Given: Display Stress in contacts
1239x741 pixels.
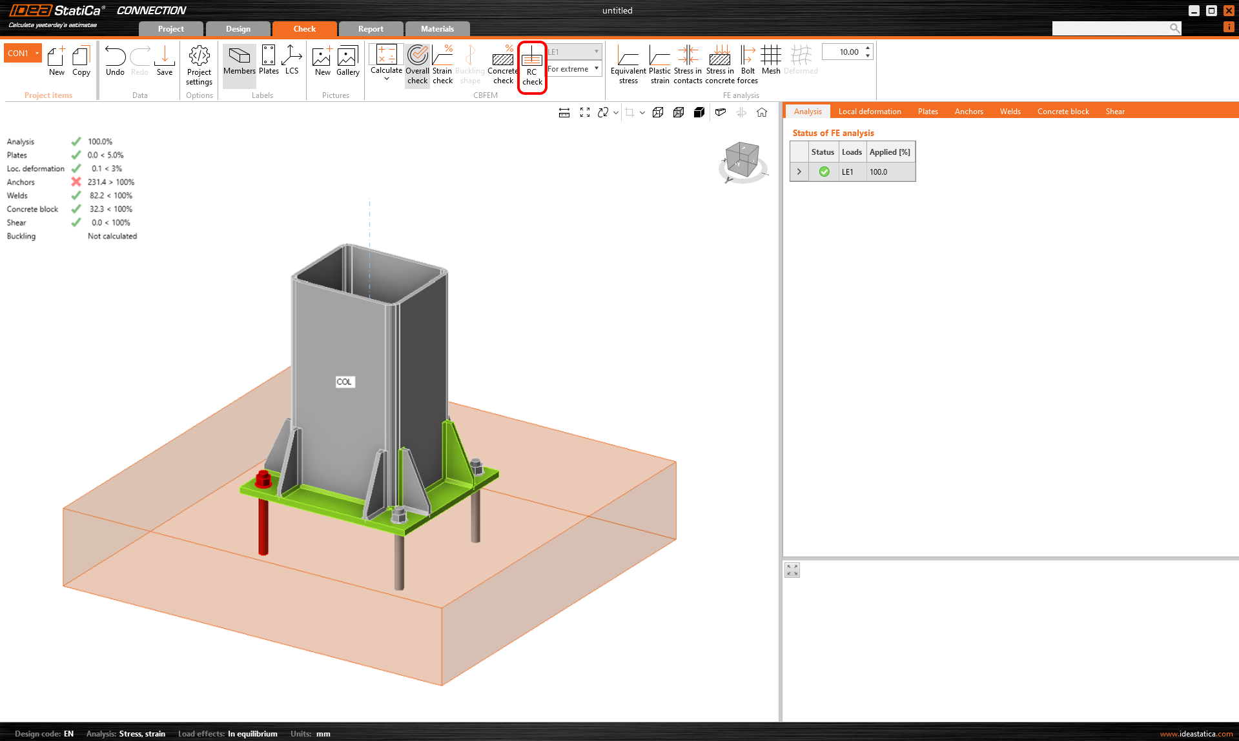Looking at the screenshot, I should 688,63.
